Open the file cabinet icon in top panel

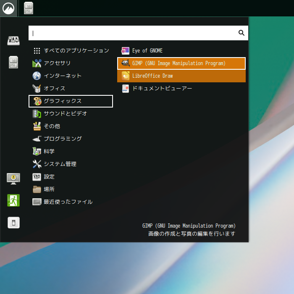click(x=29, y=8)
